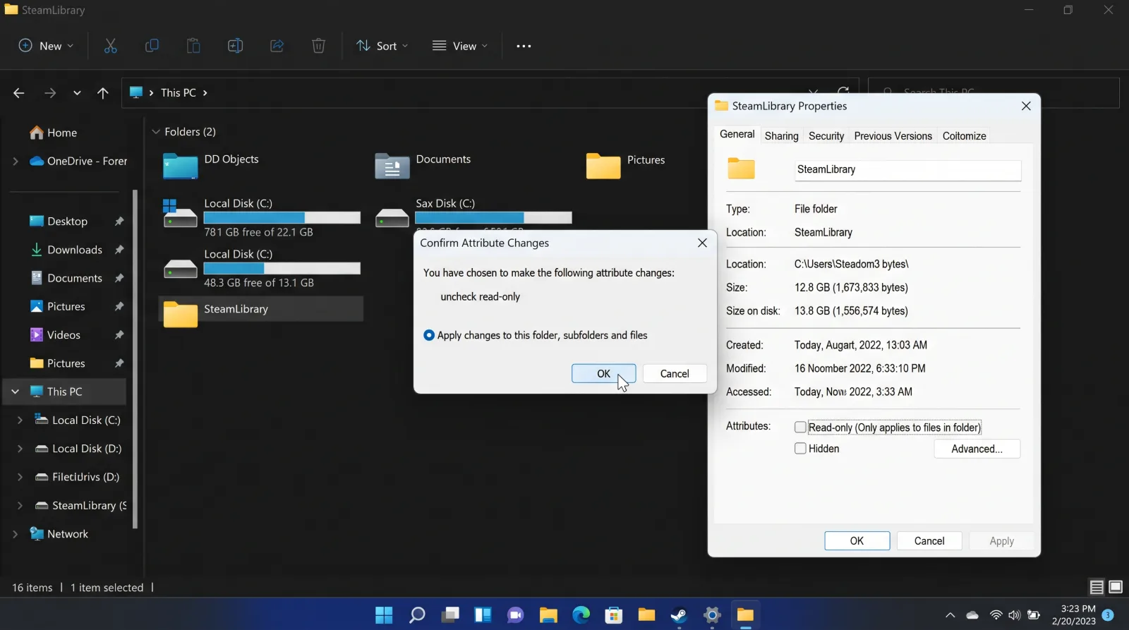Go forward with the right arrow

tap(49, 92)
